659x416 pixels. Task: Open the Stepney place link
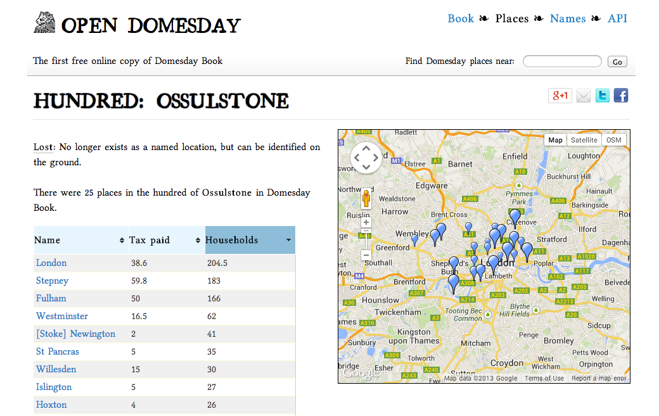point(52,281)
